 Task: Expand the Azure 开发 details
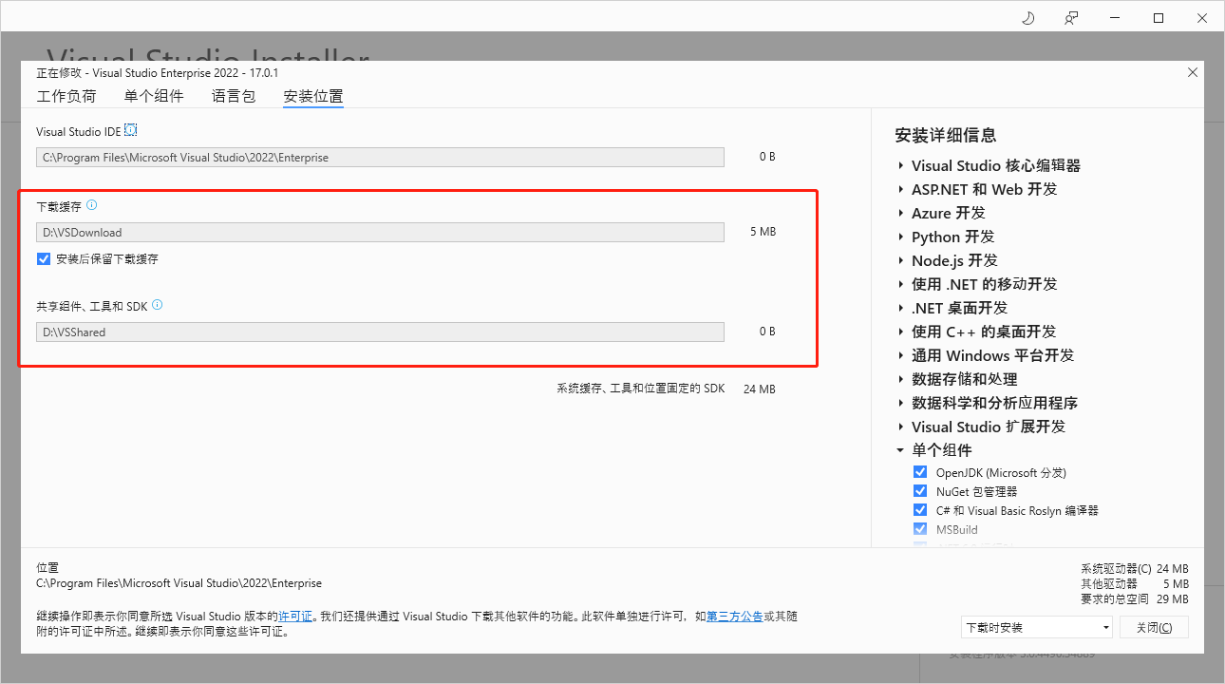(900, 213)
